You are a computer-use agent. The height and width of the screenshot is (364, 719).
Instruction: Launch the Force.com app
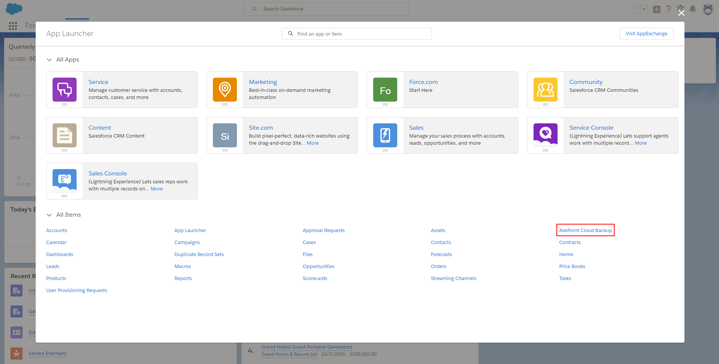423,82
